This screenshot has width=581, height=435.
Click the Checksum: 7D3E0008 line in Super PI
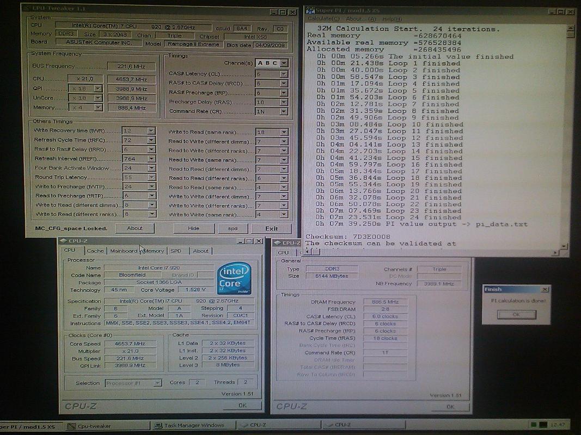click(347, 237)
